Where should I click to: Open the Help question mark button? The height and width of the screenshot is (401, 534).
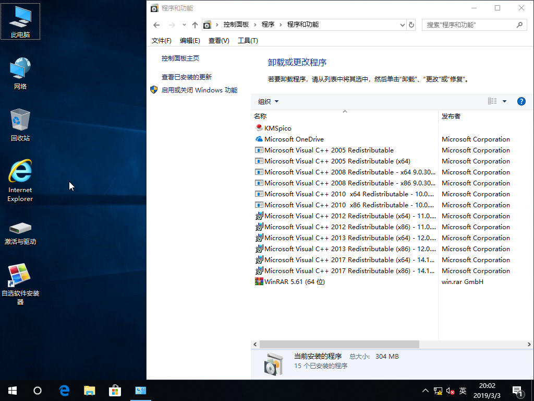(521, 101)
